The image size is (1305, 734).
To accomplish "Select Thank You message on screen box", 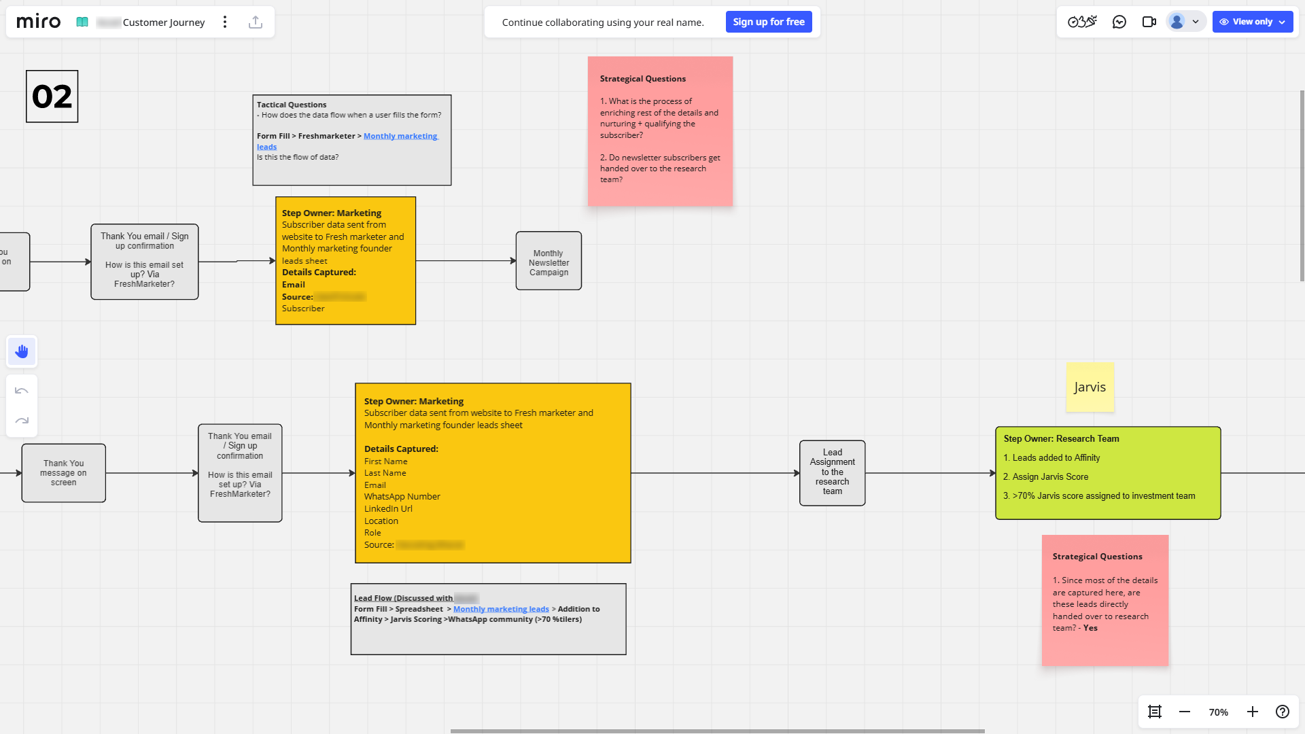I will tap(64, 473).
